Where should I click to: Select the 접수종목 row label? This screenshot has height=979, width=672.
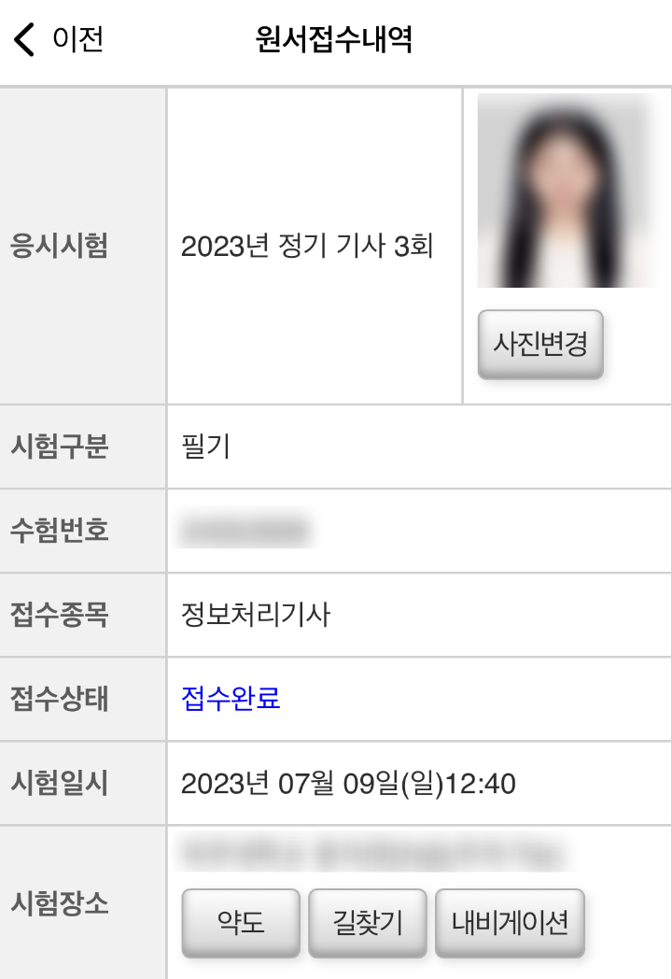pyautogui.click(x=60, y=615)
